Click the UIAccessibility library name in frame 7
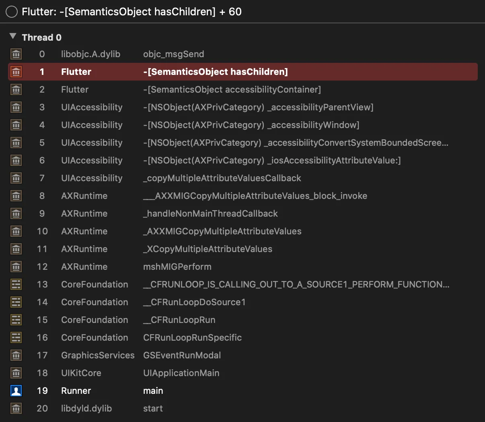The image size is (485, 422). point(92,178)
